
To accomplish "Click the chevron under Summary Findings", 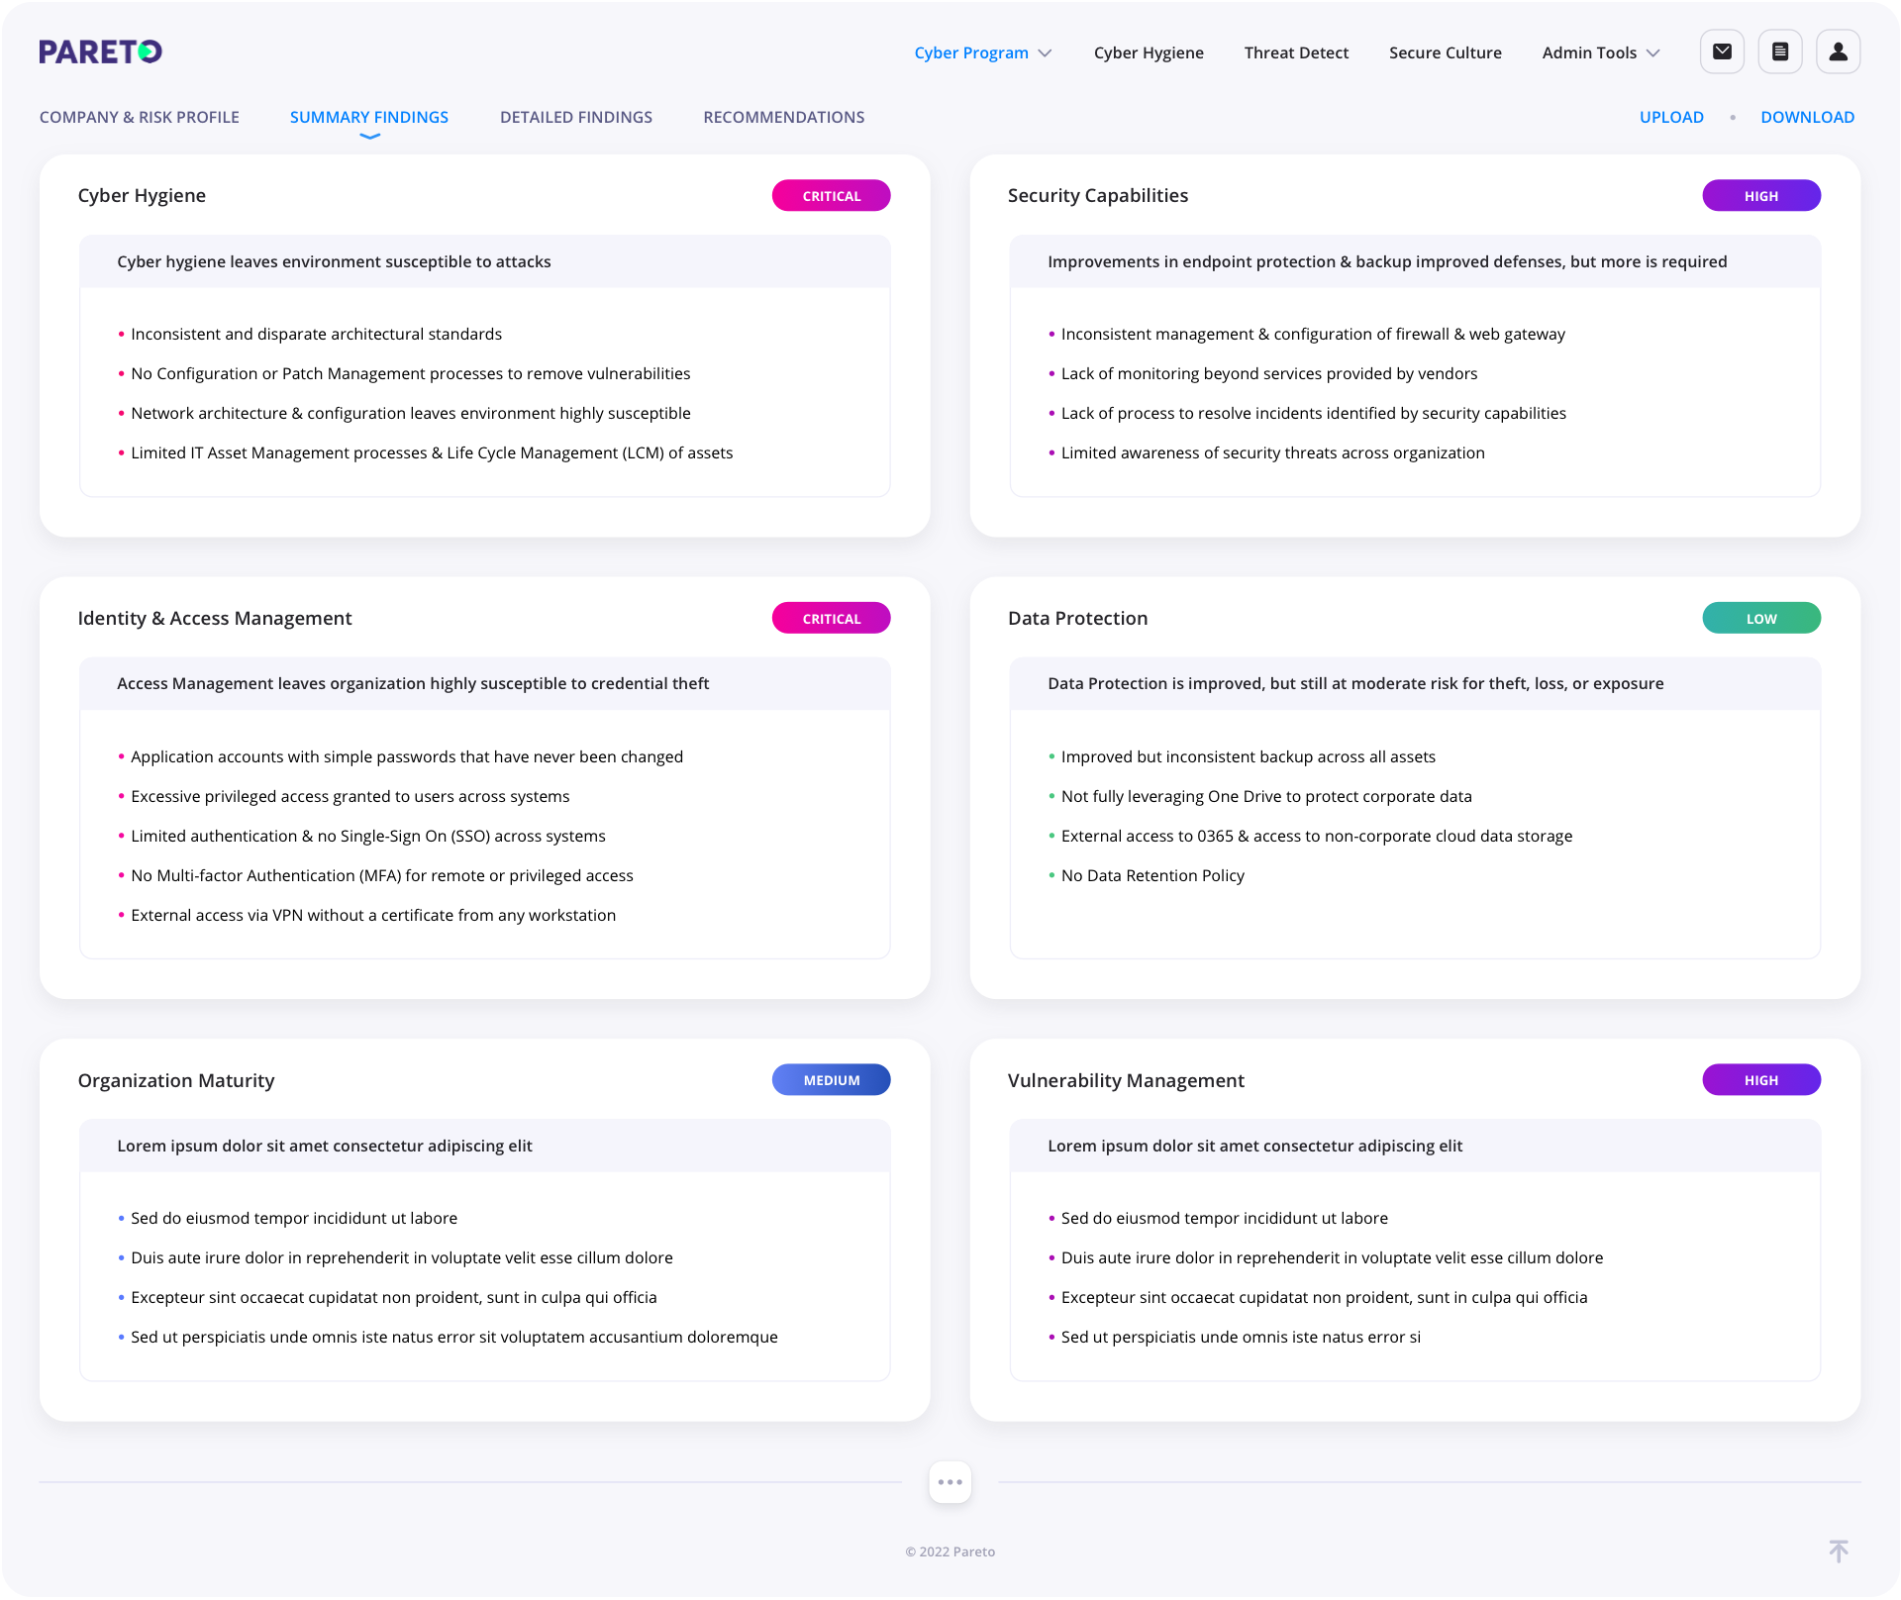I will 369,134.
